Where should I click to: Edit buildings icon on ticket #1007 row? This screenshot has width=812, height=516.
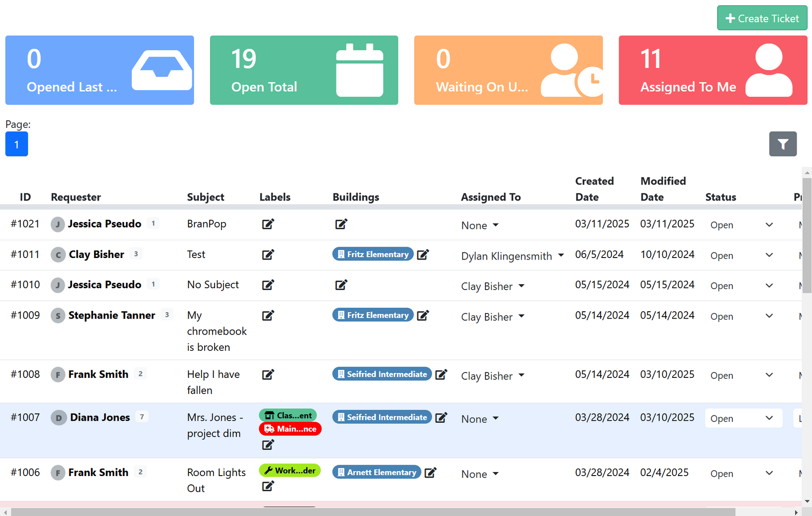pos(441,417)
